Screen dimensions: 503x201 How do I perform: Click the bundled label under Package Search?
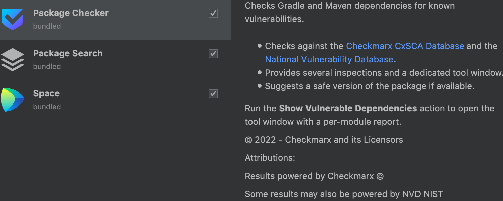click(x=47, y=66)
